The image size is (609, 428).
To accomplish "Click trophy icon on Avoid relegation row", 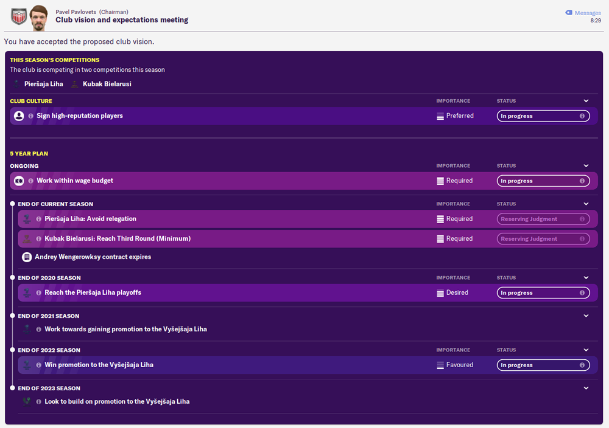I will 27,219.
